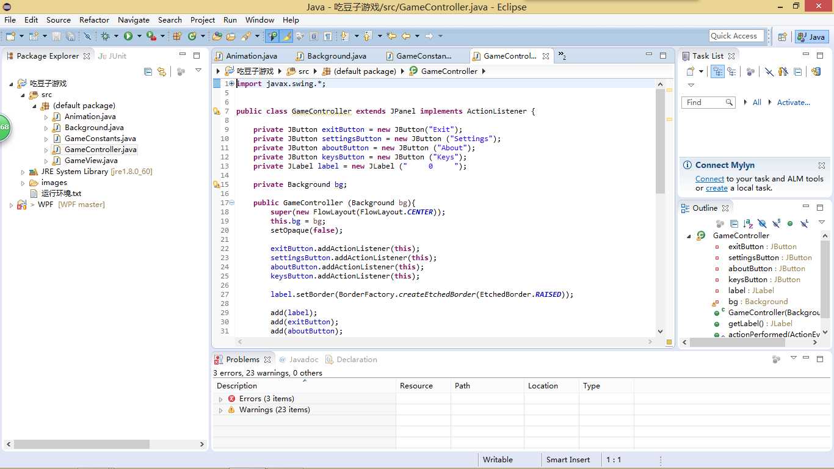Click the Task List Find field

point(708,103)
